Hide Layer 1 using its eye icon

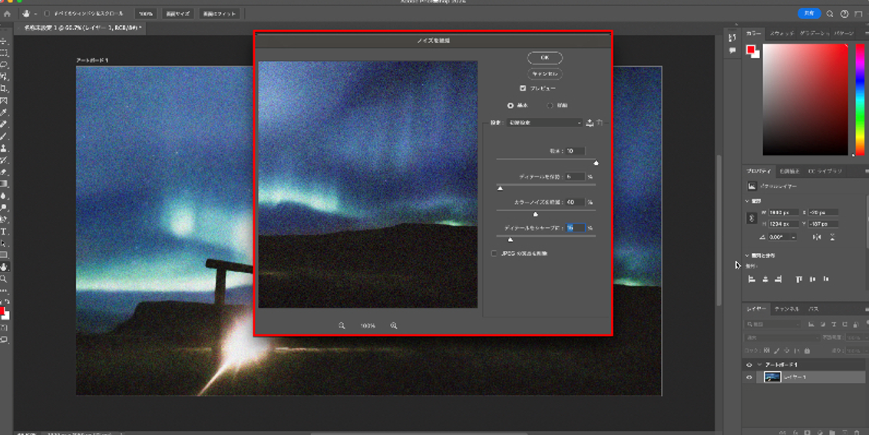pos(749,377)
